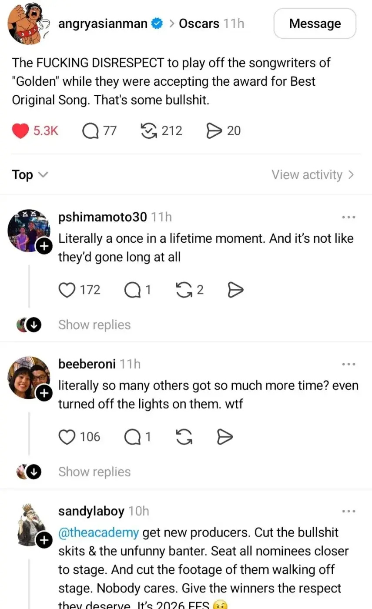372x609 pixels.
Task: Show replies under beeberoni's comment
Action: 94,472
